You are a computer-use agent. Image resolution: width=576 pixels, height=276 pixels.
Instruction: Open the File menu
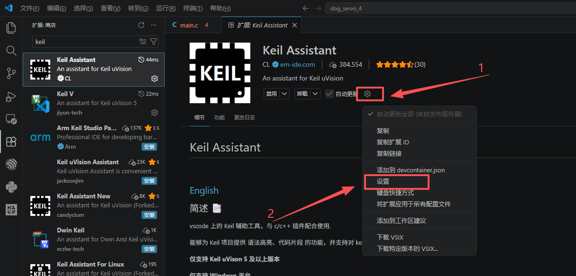(30, 9)
